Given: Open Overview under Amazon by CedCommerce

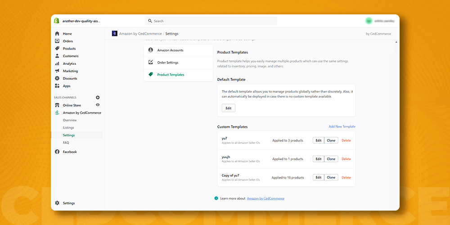Looking at the screenshot, I should click(70, 120).
